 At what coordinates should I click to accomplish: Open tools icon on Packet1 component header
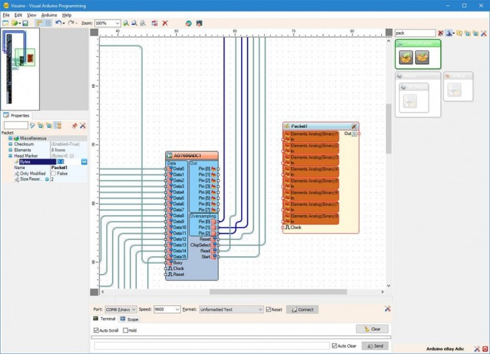tap(354, 126)
